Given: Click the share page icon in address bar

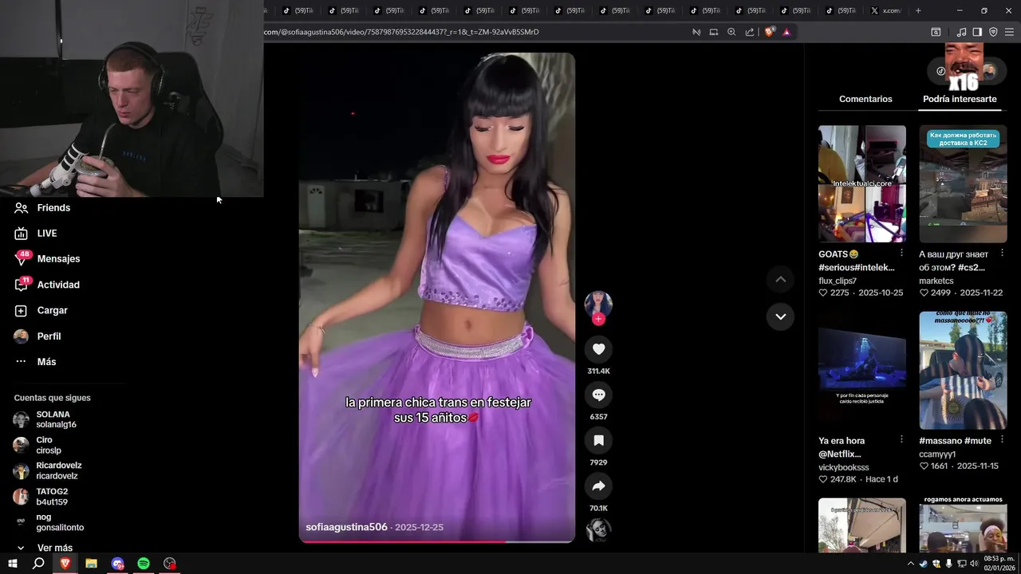Looking at the screenshot, I should (x=750, y=32).
